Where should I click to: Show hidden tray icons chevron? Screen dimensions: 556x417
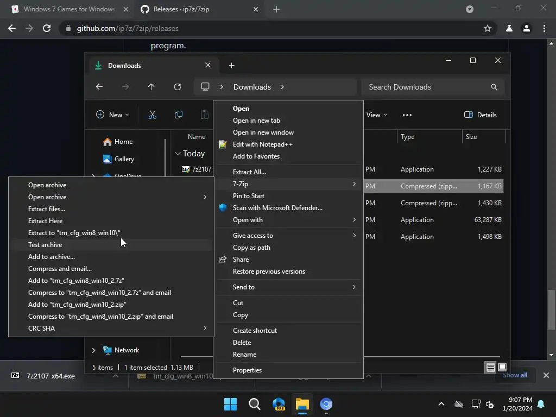[x=441, y=404]
